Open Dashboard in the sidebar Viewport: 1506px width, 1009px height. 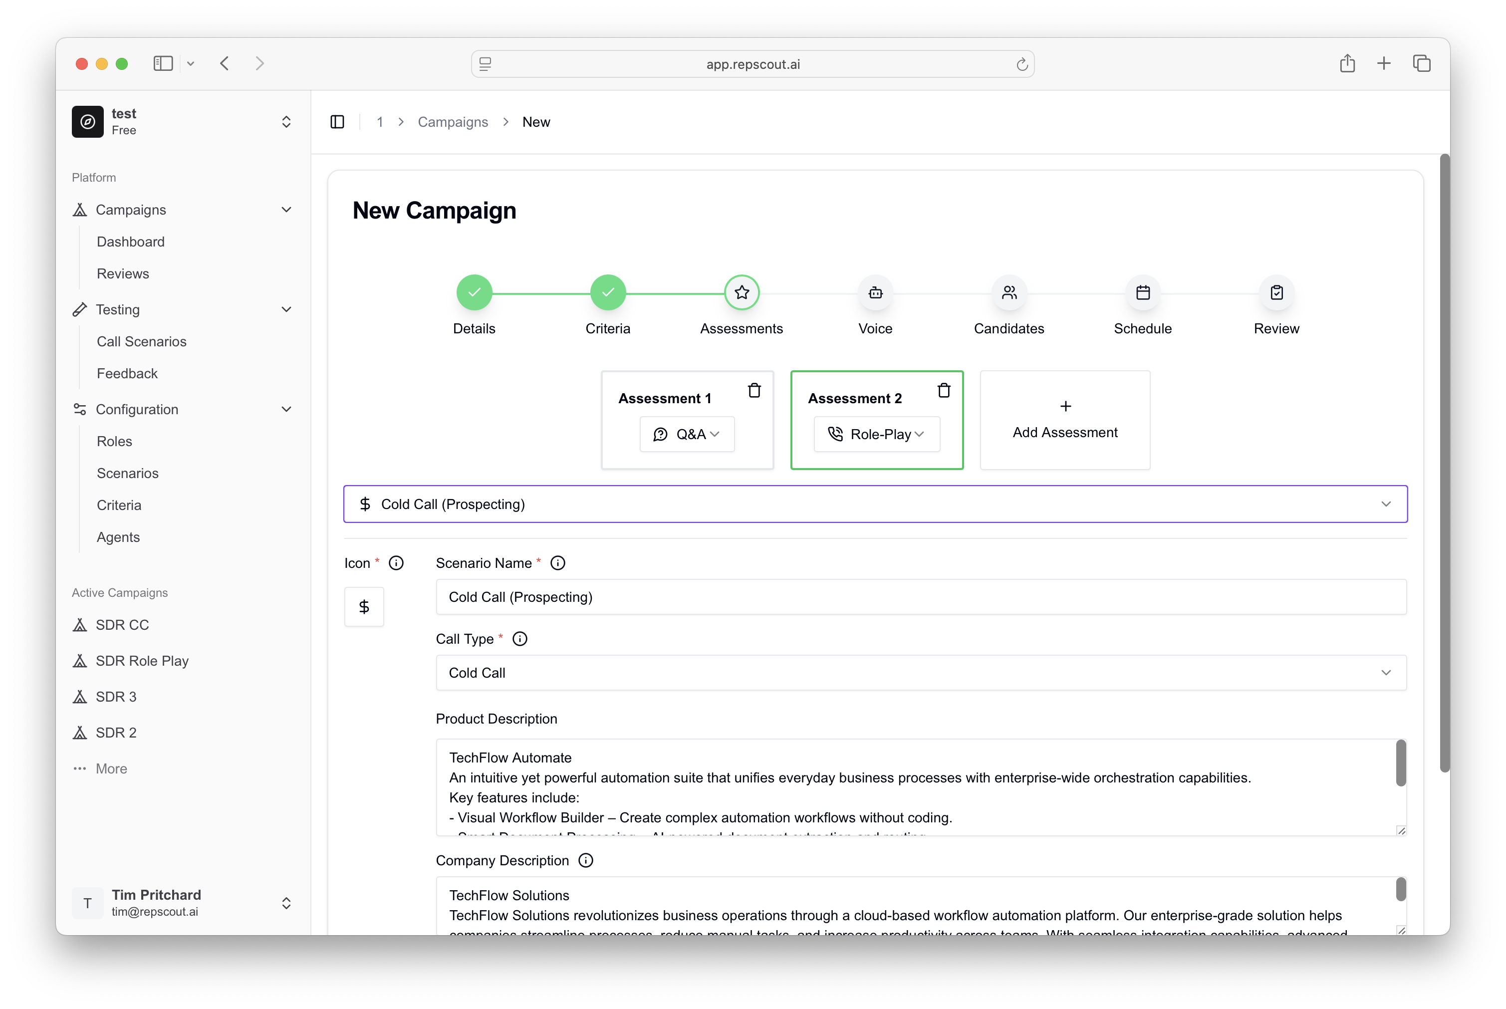pos(131,242)
